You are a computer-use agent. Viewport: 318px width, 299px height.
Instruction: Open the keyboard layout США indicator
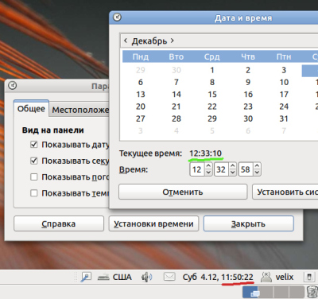coord(114,278)
